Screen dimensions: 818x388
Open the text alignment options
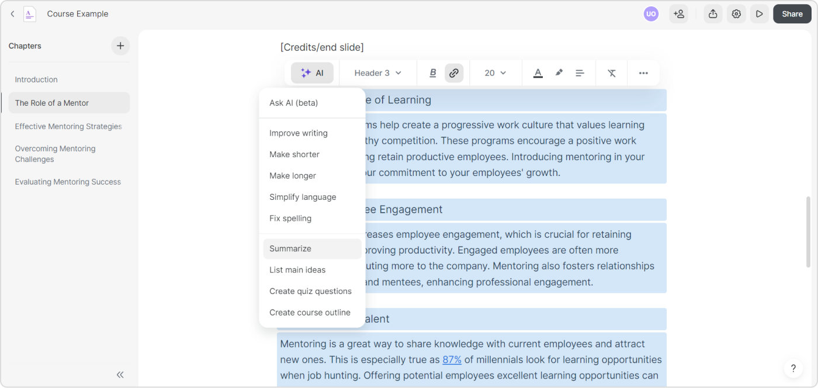[x=580, y=73]
